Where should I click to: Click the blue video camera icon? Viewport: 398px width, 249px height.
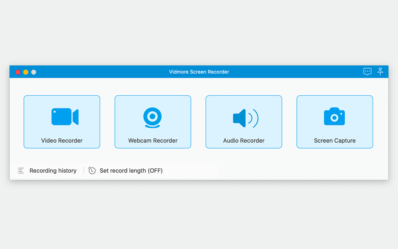point(65,117)
